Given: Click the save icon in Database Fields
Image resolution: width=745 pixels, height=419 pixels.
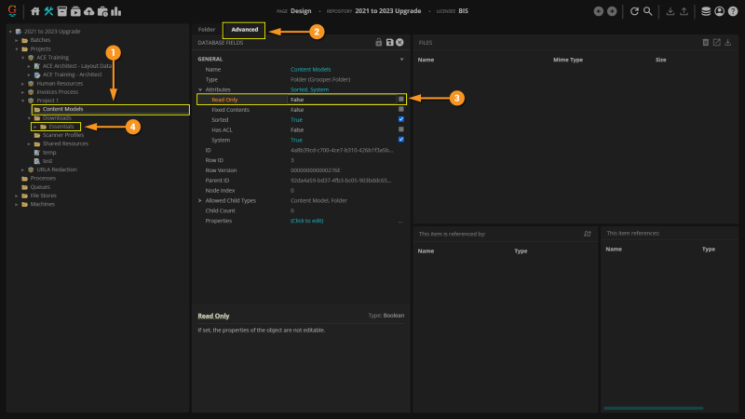Looking at the screenshot, I should click(x=389, y=43).
